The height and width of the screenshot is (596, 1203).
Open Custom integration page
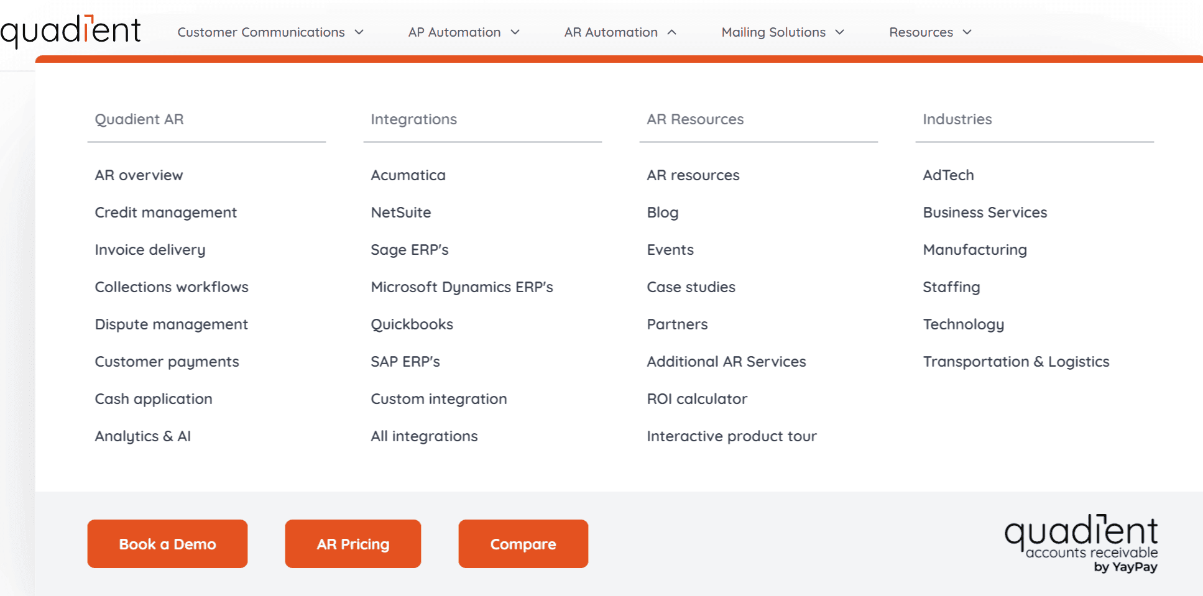point(438,399)
